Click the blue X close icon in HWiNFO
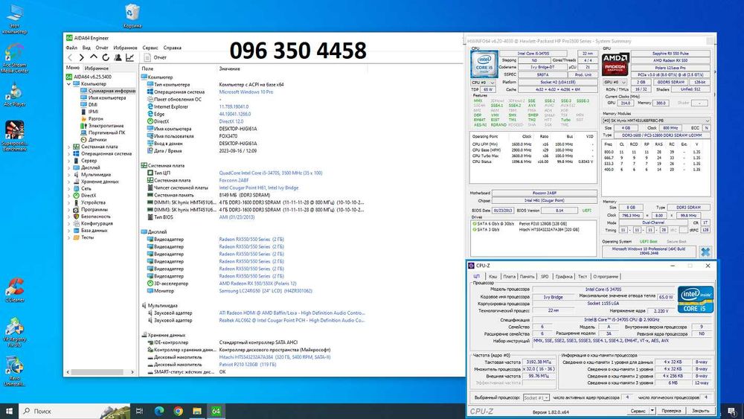The height and width of the screenshot is (419, 744). point(705,252)
